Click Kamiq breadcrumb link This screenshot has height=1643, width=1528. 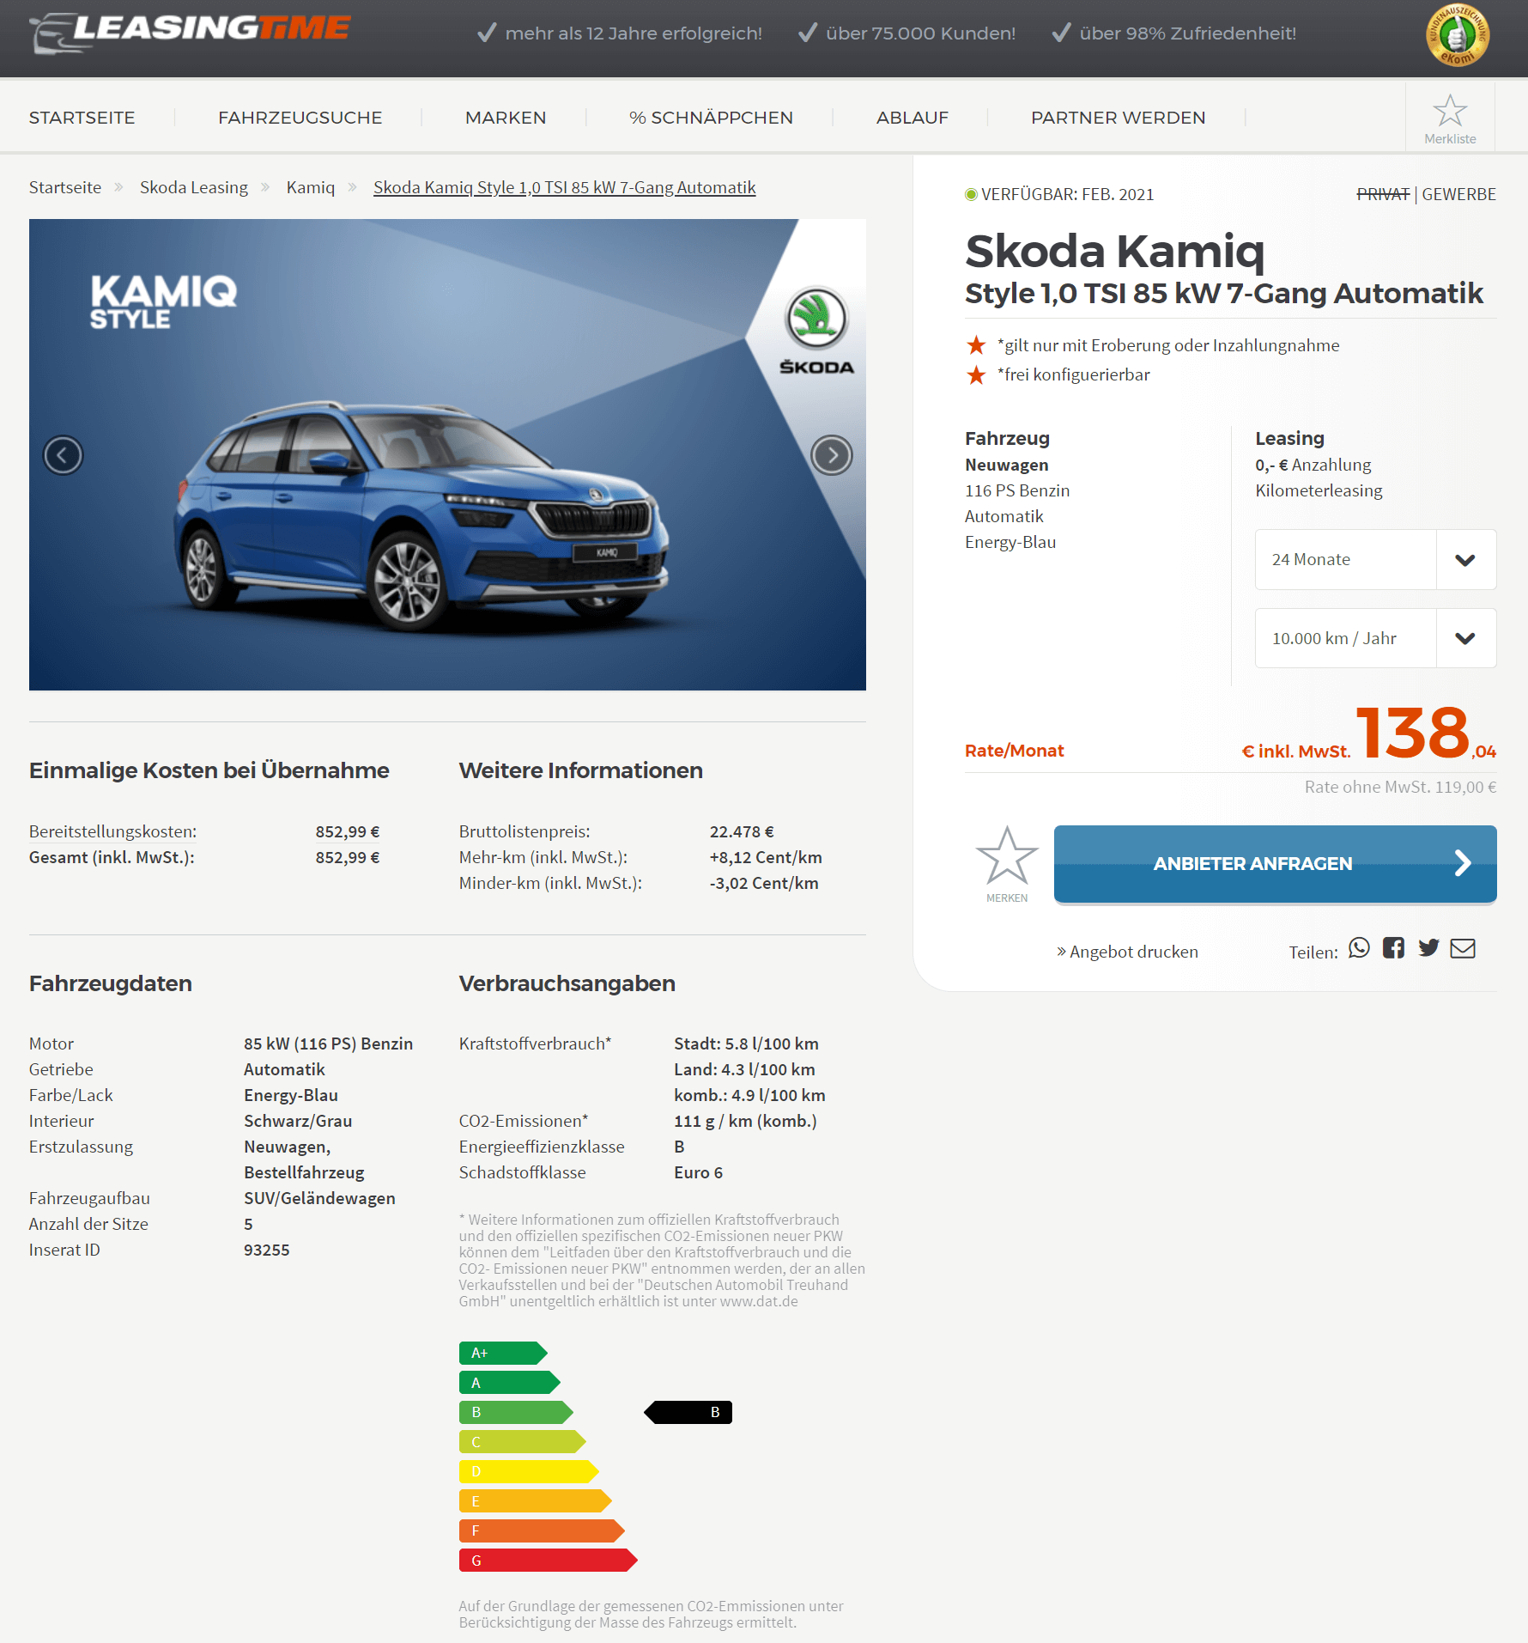tap(311, 187)
